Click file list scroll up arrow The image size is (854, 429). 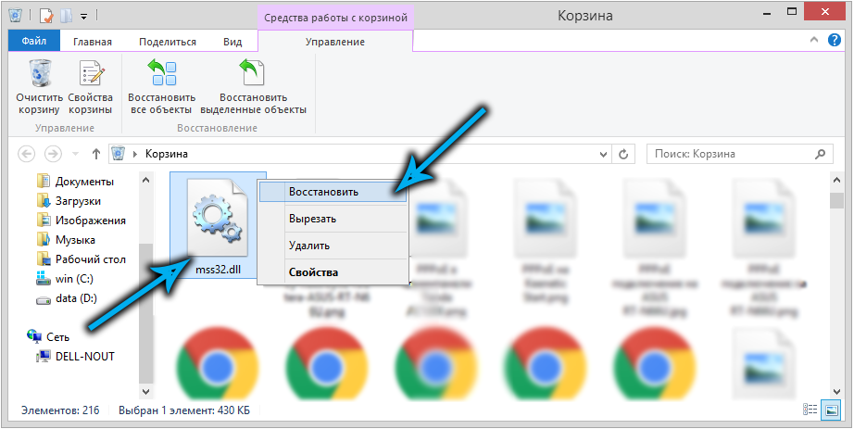coord(837,180)
